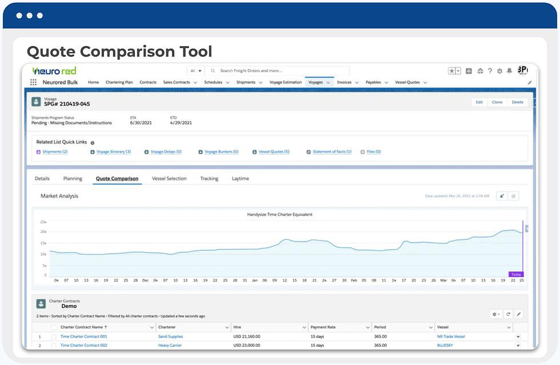The width and height of the screenshot is (560, 365).
Task: Open the Chartering Plan menu item
Action: point(119,82)
